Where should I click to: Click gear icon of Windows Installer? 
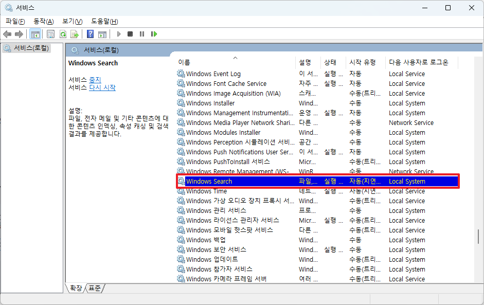(x=181, y=103)
